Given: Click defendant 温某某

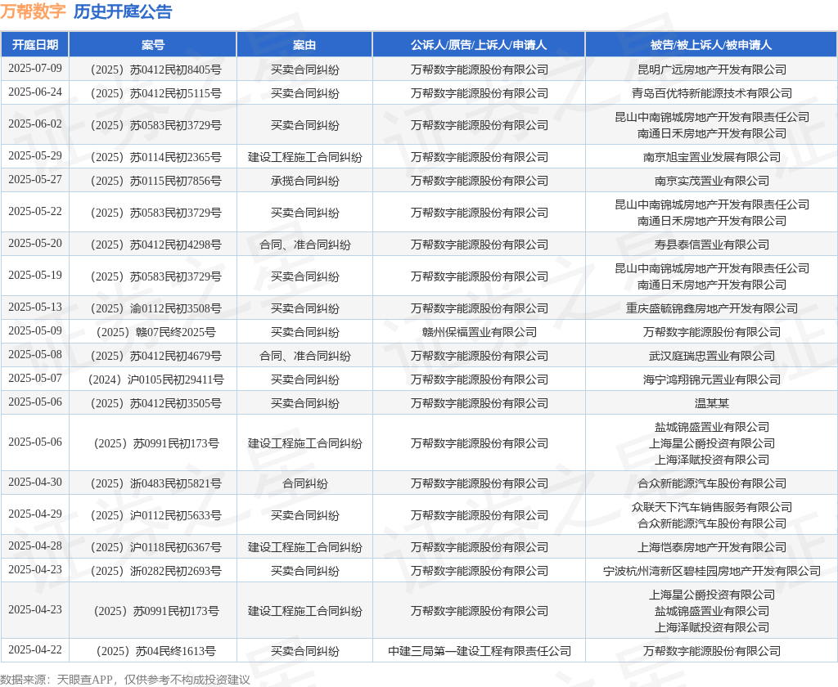Looking at the screenshot, I should (711, 403).
